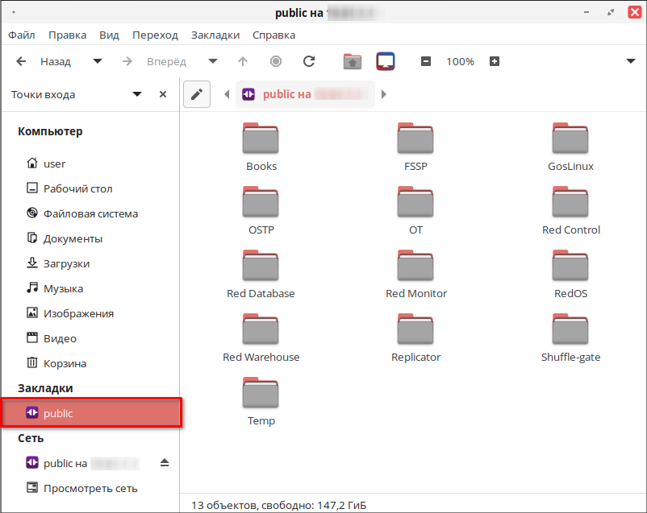647x513 pixels.
Task: Select the public bookmark
Action: (x=91, y=413)
